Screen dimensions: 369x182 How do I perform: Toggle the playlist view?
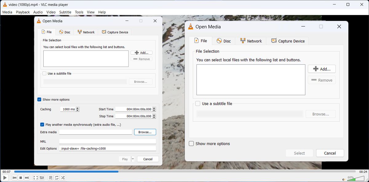50,178
